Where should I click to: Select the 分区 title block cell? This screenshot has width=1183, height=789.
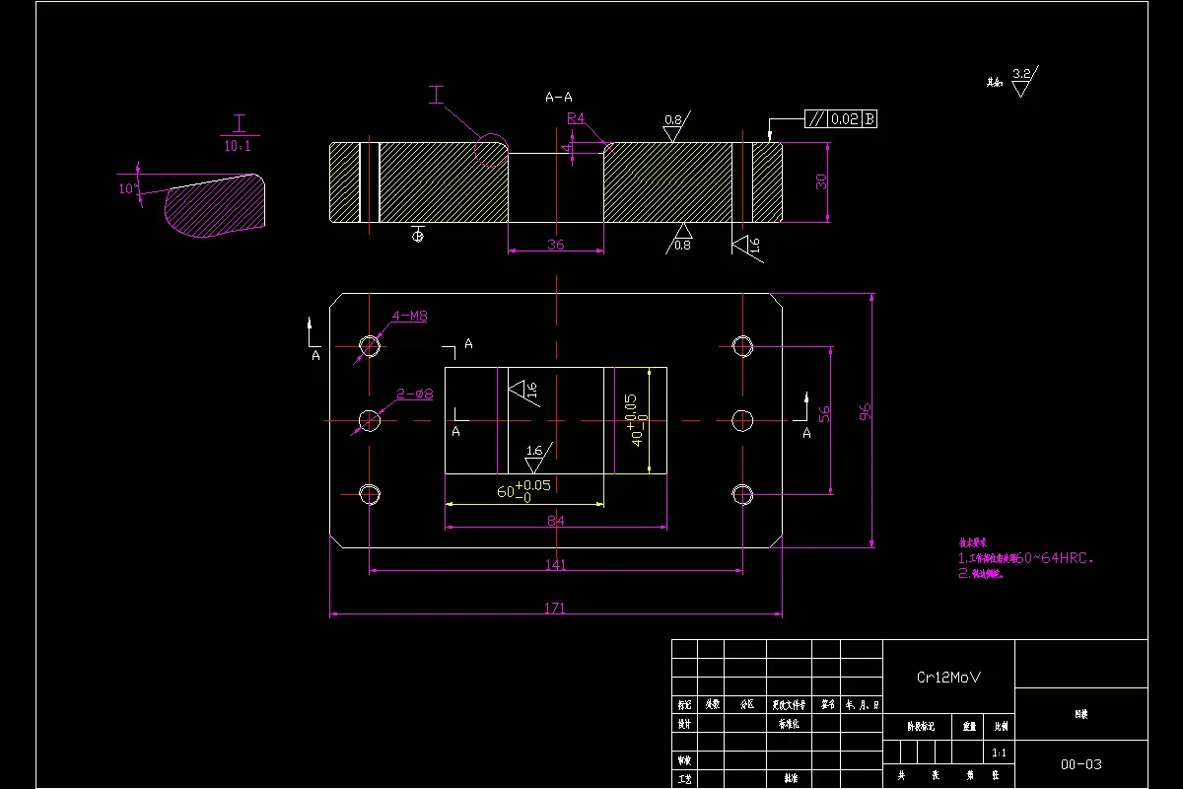pyautogui.click(x=746, y=705)
